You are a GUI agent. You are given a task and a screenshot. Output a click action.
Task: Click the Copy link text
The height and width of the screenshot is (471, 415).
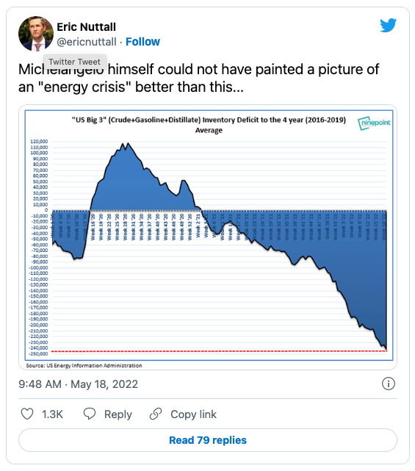click(193, 414)
